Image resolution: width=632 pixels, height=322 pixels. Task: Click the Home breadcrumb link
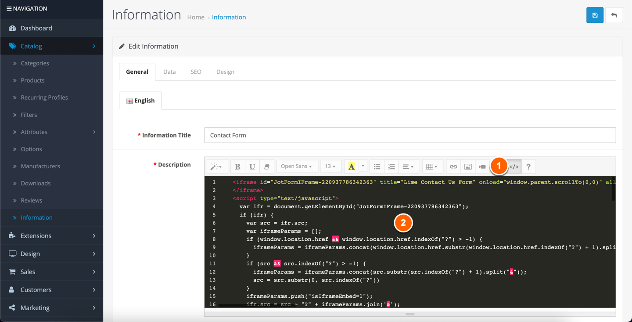click(196, 17)
